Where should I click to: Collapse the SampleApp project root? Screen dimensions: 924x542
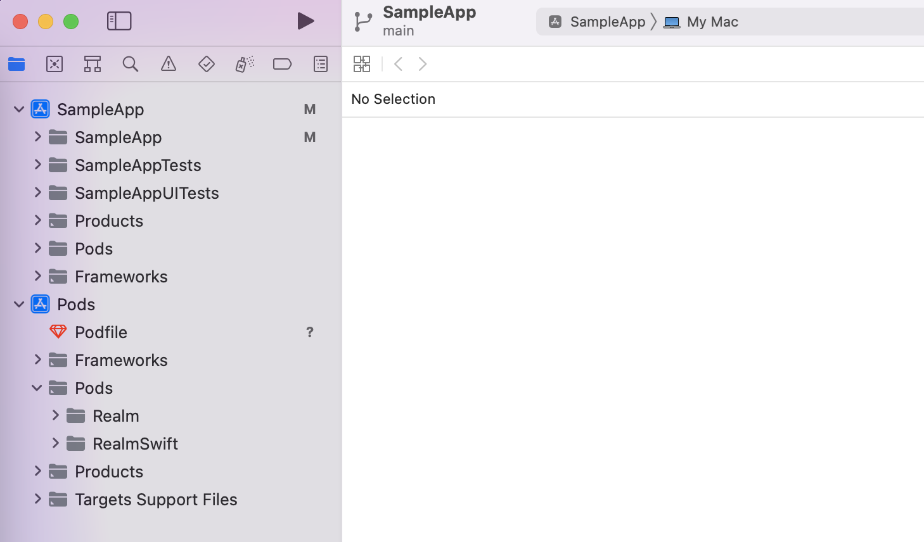(19, 110)
